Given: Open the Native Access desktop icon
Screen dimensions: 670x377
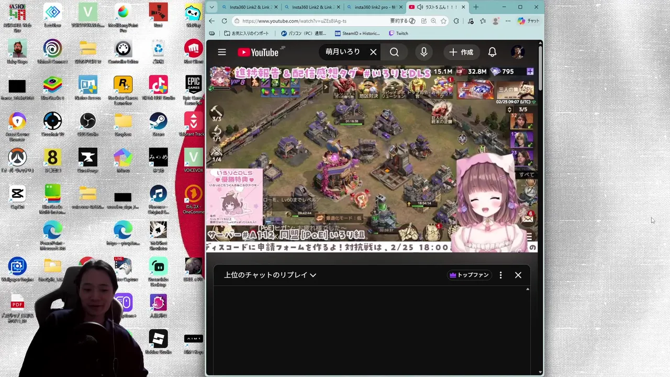Looking at the screenshot, I should click(x=88, y=87).
